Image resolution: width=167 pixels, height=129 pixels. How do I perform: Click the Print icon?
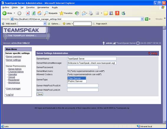point(91,13)
